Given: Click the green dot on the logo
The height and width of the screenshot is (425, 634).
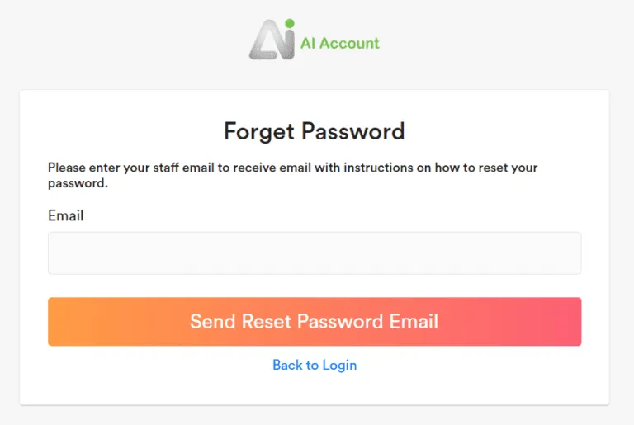Looking at the screenshot, I should point(289,24).
